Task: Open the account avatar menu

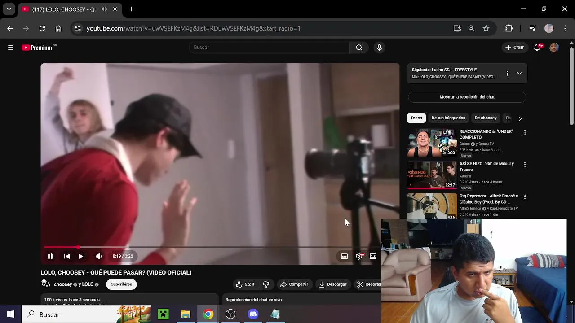Action: (x=554, y=48)
